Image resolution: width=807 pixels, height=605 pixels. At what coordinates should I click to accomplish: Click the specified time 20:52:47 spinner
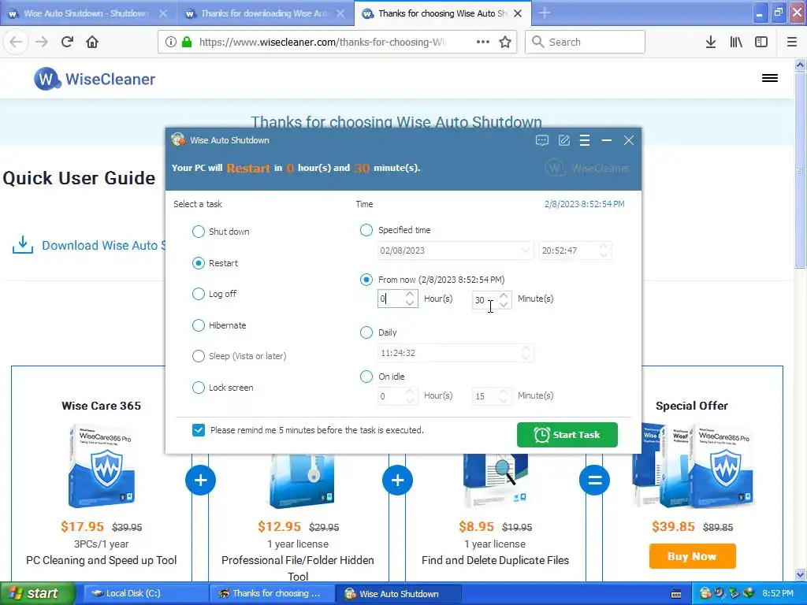[x=604, y=251]
